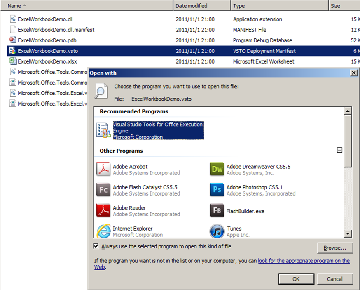Click the 'Program Debug Database' type cell

tap(262, 40)
